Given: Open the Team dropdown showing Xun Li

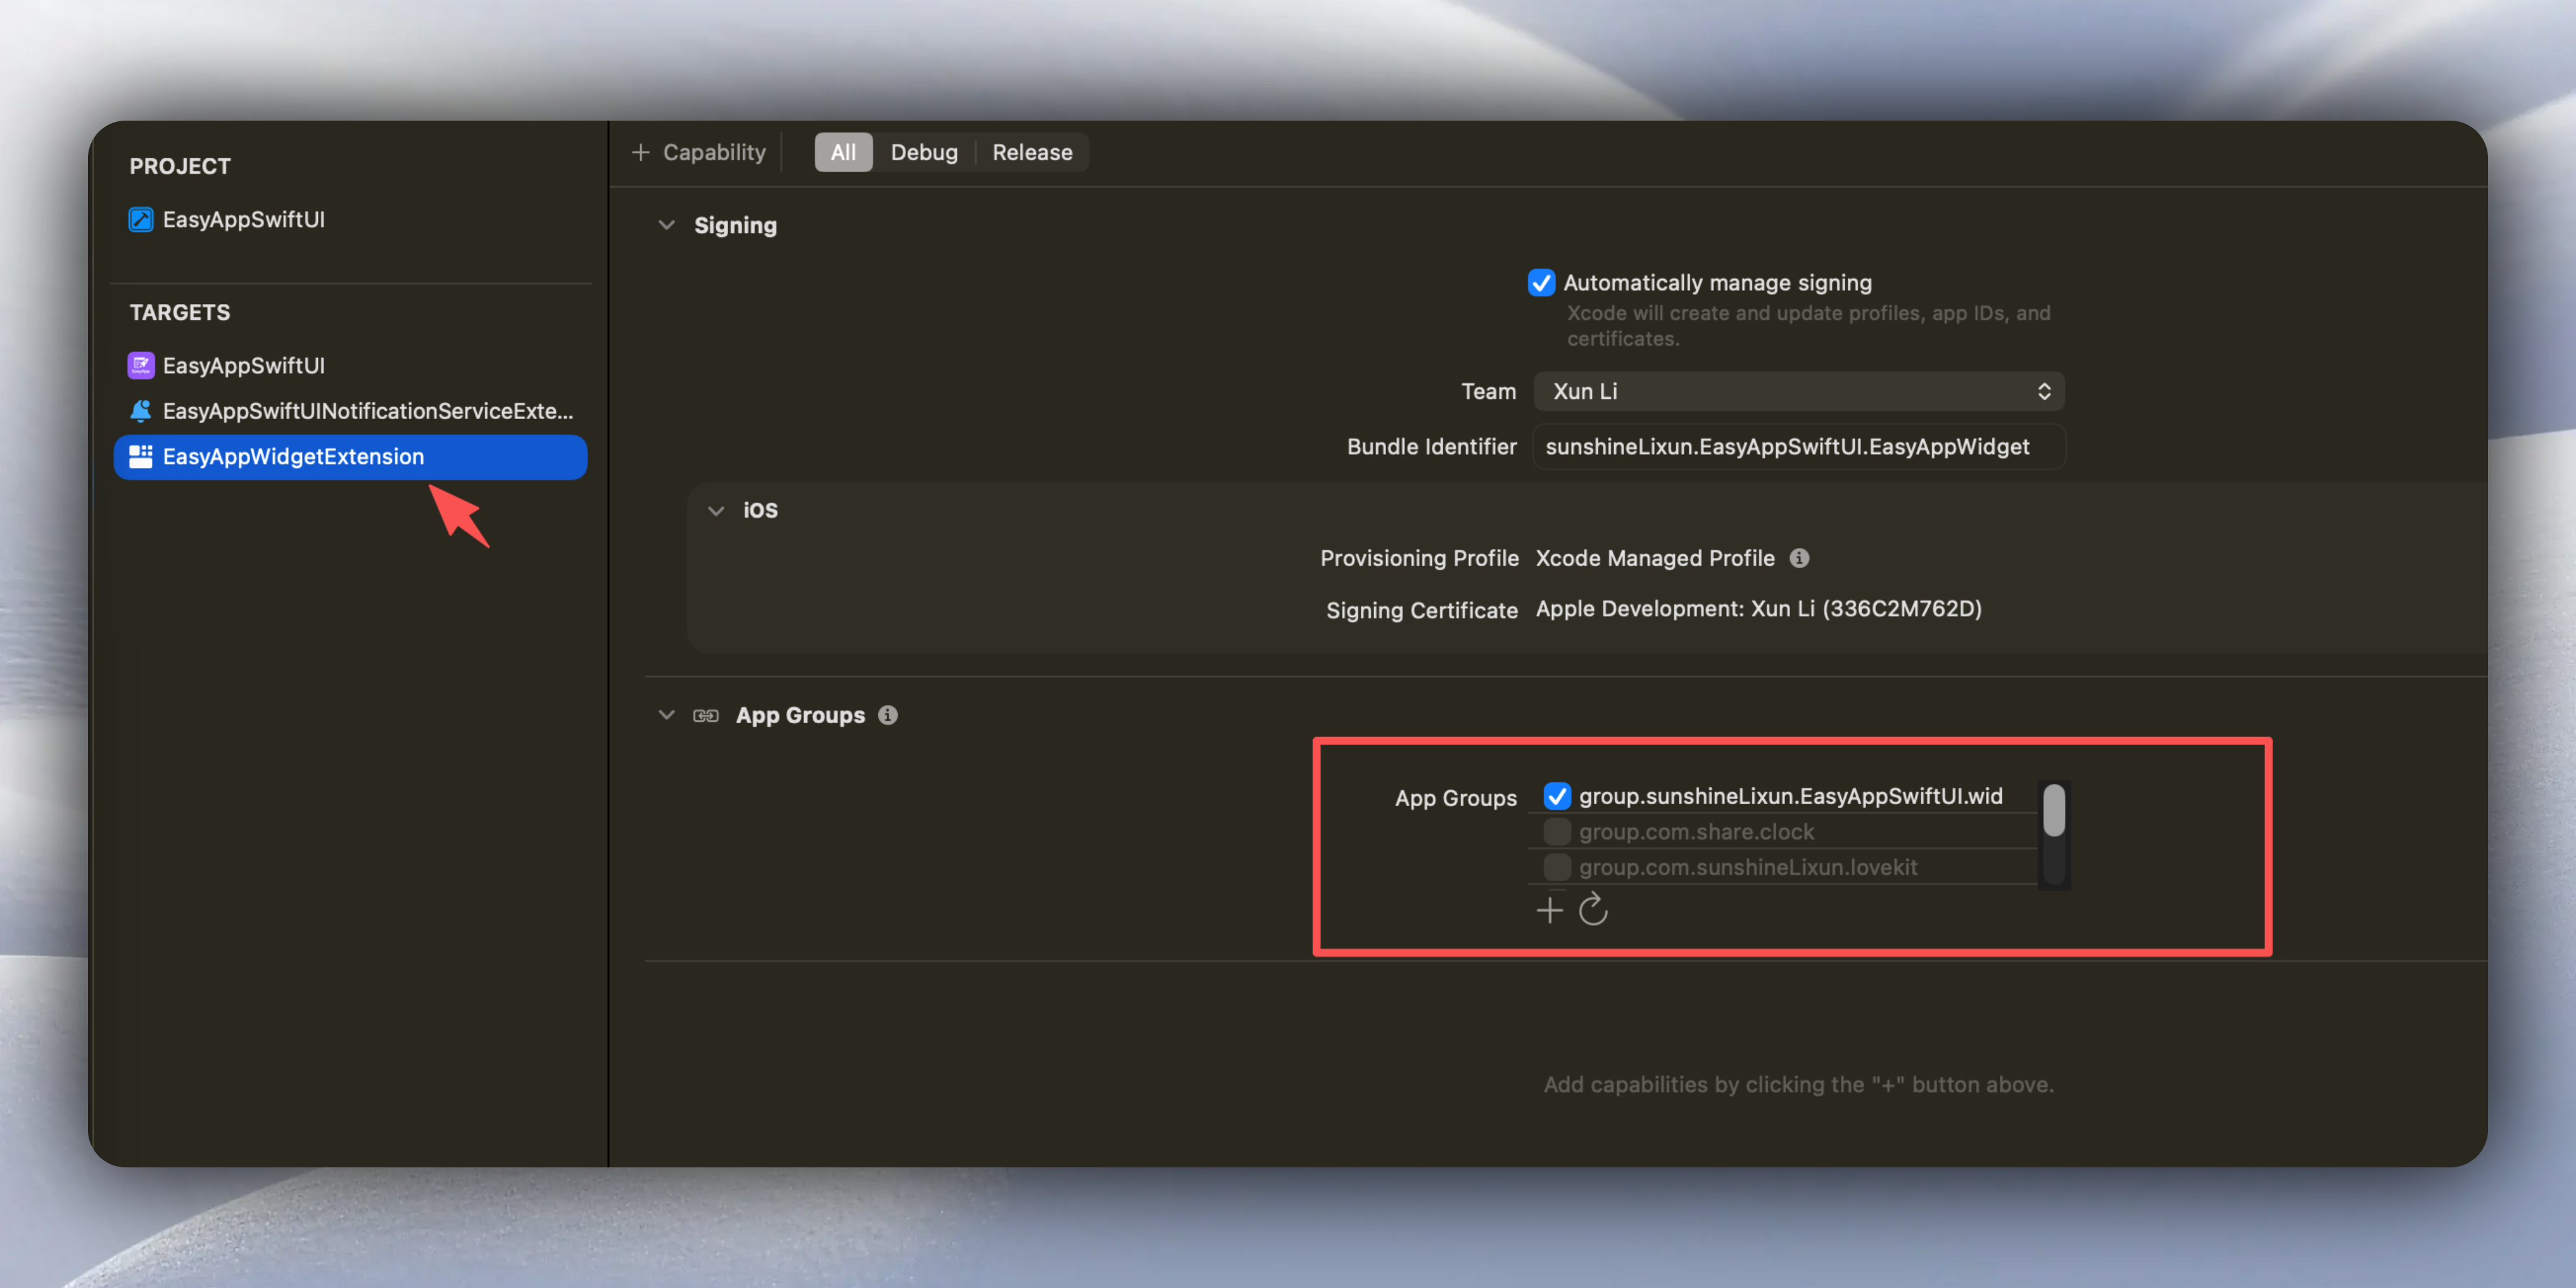Looking at the screenshot, I should [x=1797, y=391].
